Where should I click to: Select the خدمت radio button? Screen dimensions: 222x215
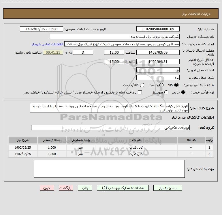(161, 85)
